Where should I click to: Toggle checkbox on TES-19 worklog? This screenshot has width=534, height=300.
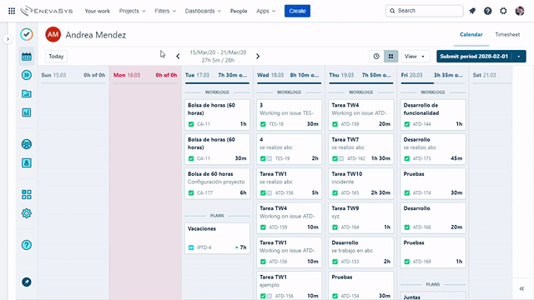tap(263, 158)
